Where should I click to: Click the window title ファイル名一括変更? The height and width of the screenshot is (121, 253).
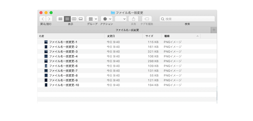130,13
